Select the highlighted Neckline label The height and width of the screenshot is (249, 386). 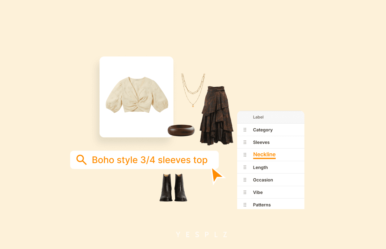[x=264, y=155]
